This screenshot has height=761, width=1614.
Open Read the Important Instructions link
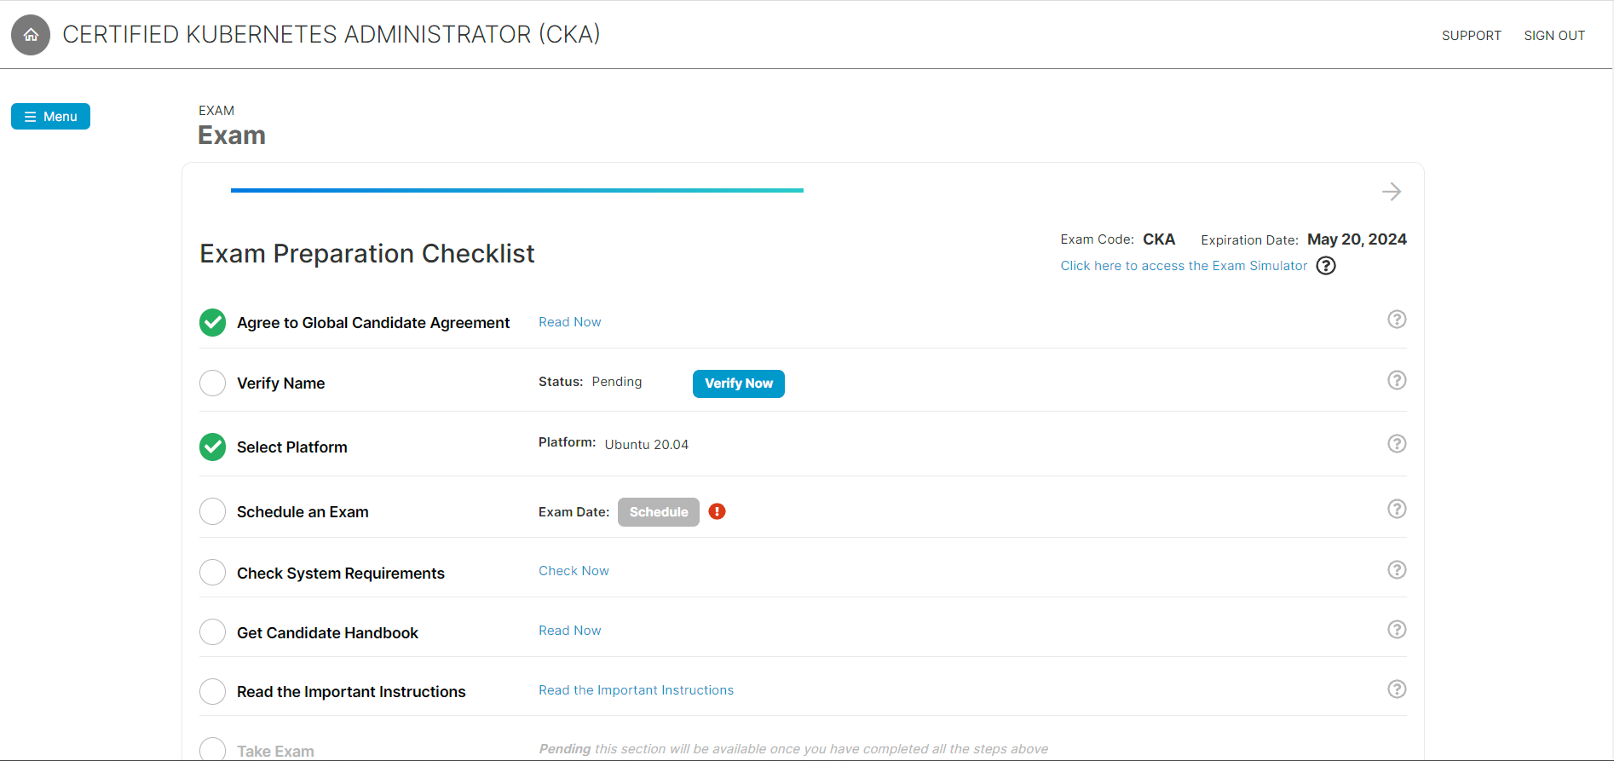[x=636, y=690]
